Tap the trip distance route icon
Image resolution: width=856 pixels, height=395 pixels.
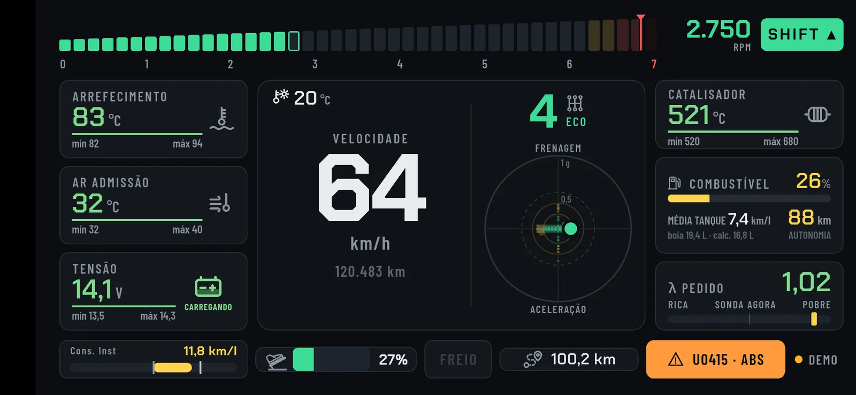533,359
